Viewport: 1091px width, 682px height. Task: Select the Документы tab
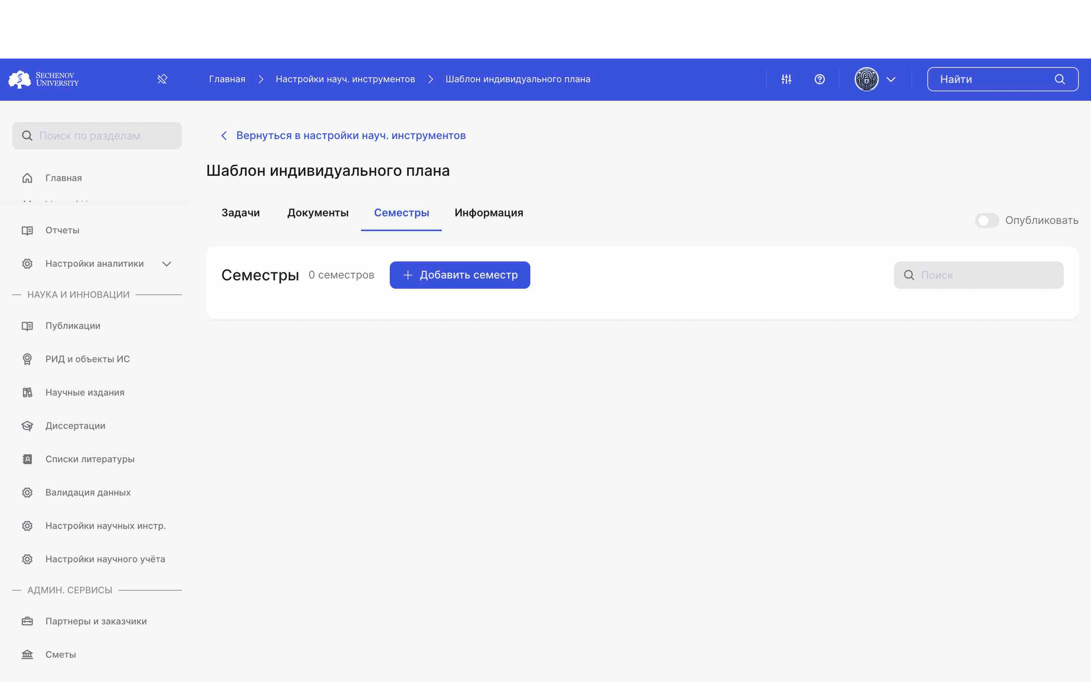click(x=317, y=213)
